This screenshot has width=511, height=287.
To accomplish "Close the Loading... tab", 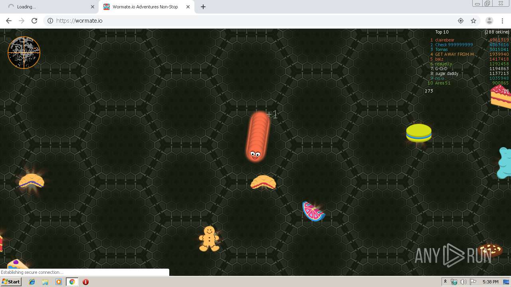I will pos(93,7).
